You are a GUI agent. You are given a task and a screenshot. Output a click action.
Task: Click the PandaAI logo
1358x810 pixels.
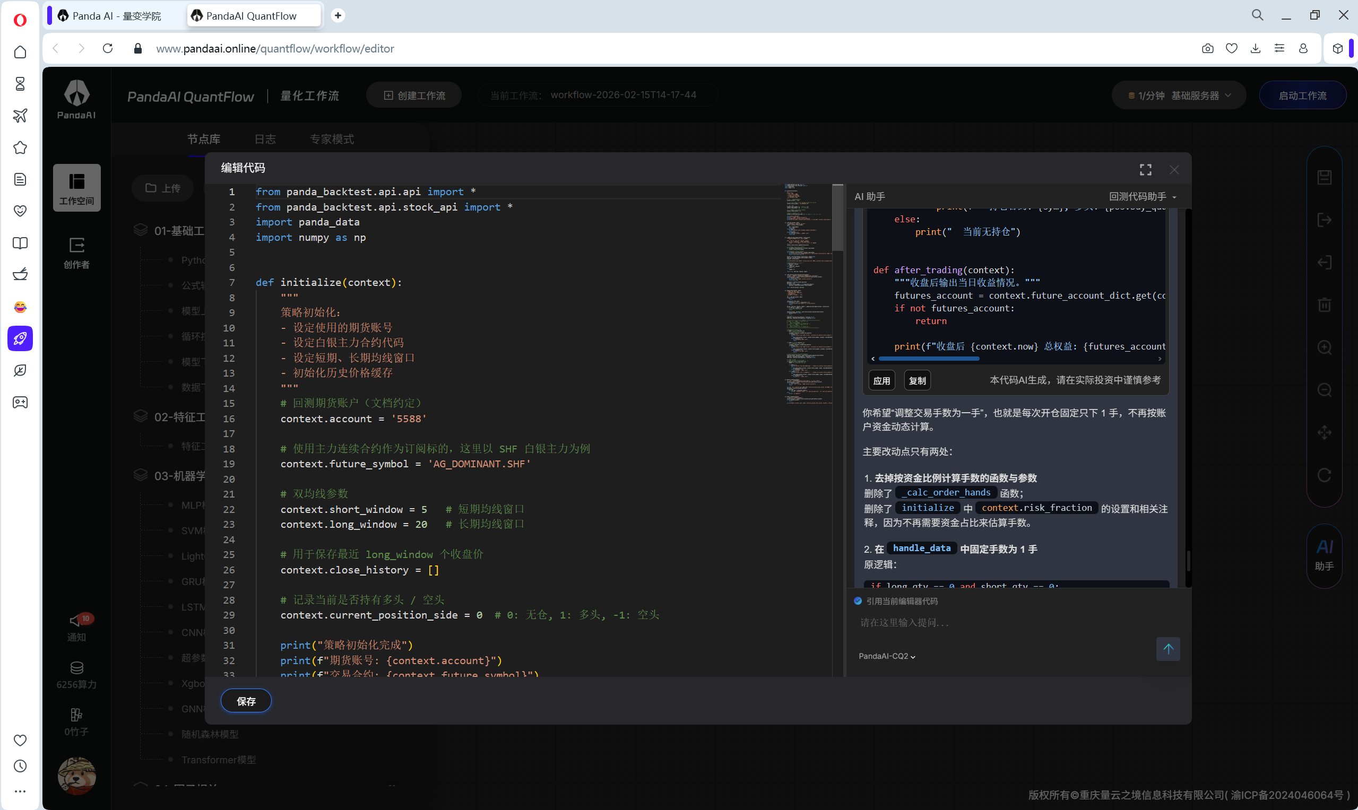pyautogui.click(x=76, y=99)
